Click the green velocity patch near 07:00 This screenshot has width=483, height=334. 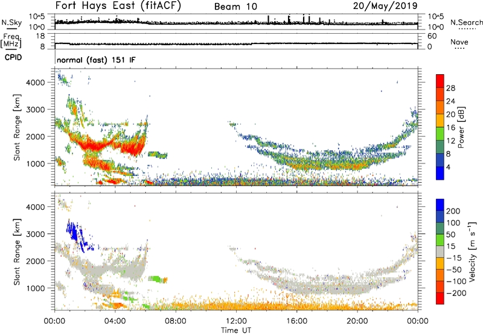click(x=157, y=279)
